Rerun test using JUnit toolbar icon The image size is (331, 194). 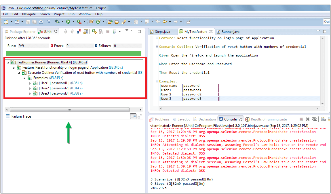94,32
